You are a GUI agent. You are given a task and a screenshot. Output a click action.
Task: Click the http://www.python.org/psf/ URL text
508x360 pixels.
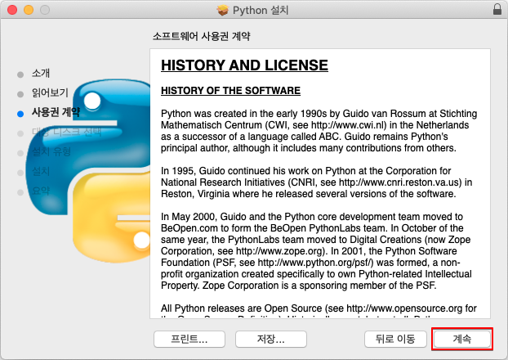[x=315, y=263]
